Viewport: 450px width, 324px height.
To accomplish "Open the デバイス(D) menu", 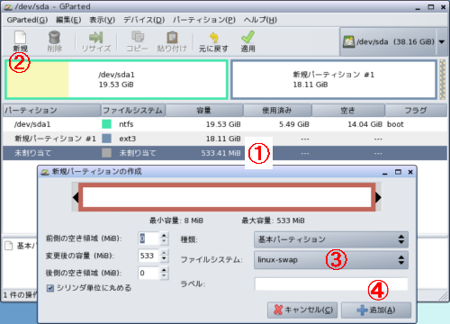I will click(x=144, y=20).
